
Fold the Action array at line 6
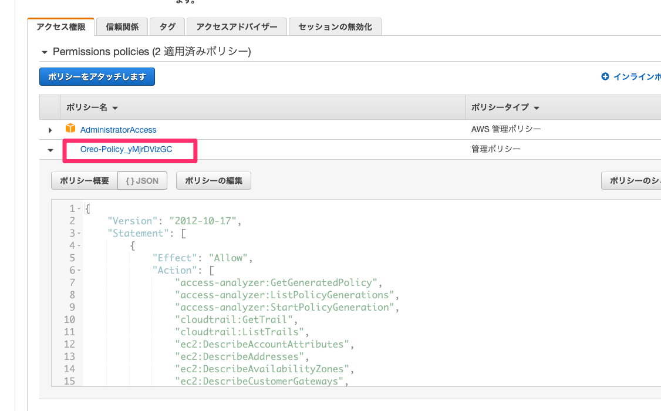tap(79, 271)
